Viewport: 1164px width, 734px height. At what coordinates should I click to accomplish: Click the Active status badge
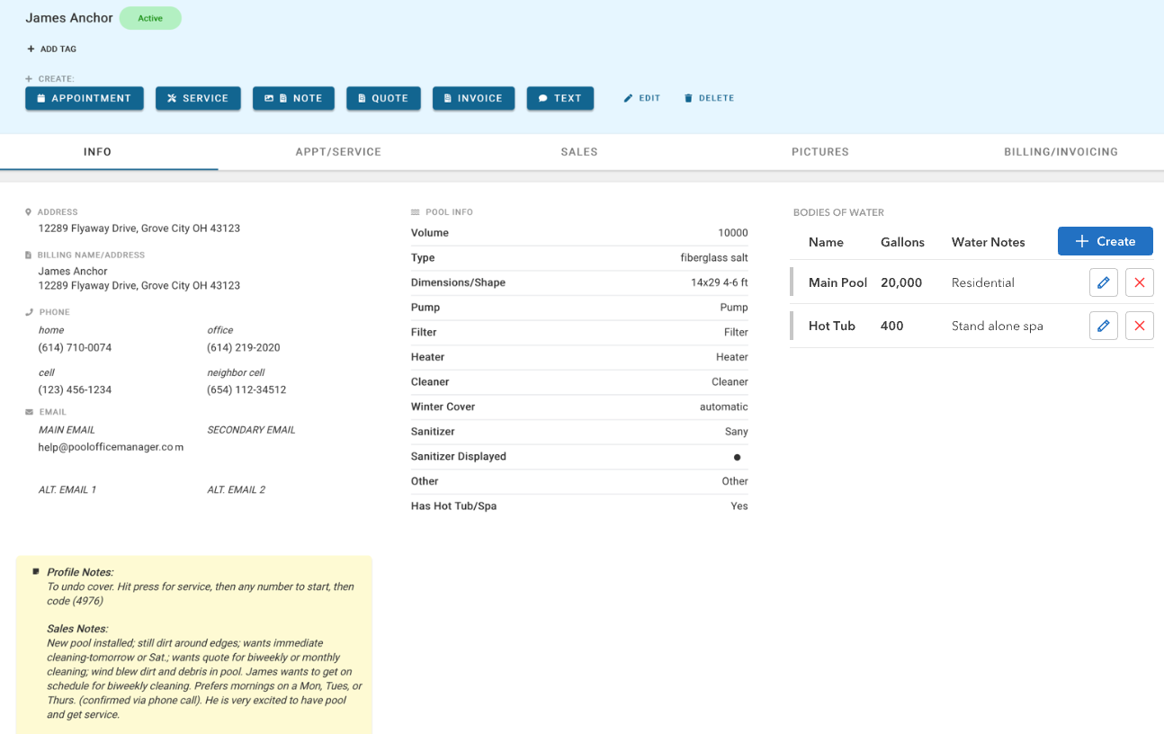click(x=150, y=18)
